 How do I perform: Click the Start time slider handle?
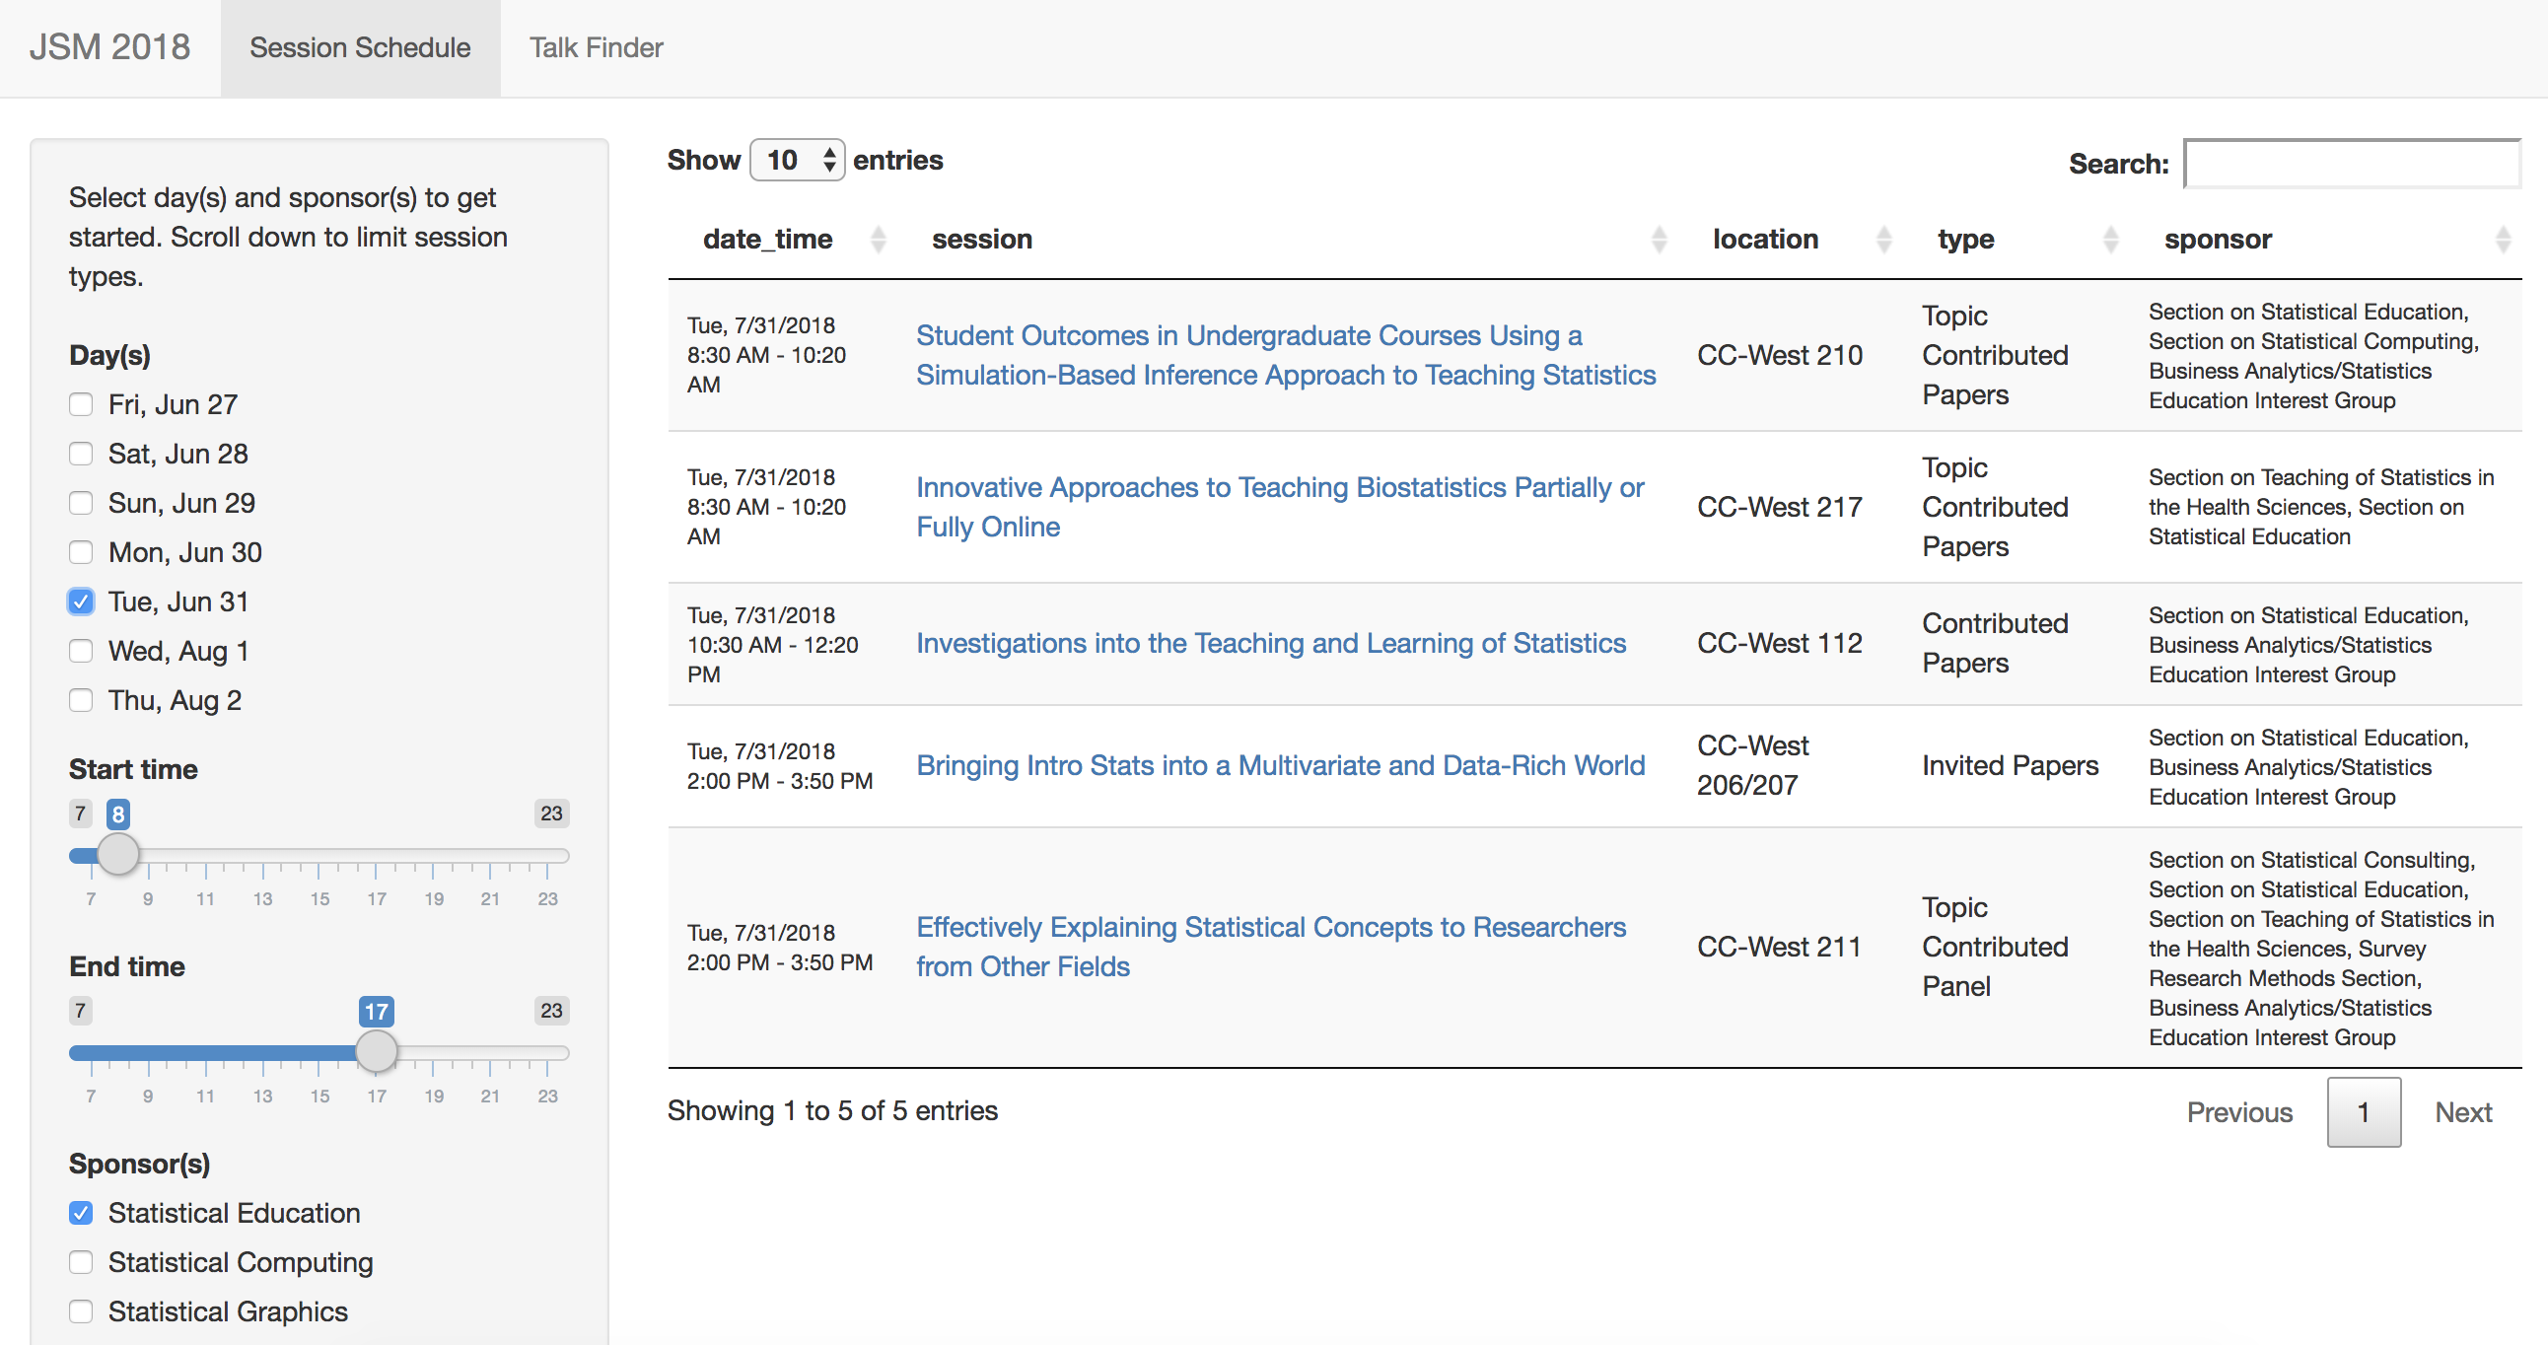click(x=118, y=855)
